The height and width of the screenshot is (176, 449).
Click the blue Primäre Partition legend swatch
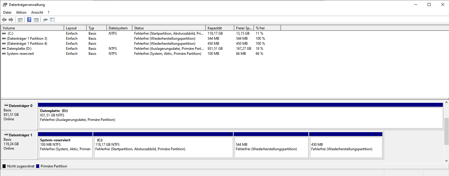click(x=38, y=166)
